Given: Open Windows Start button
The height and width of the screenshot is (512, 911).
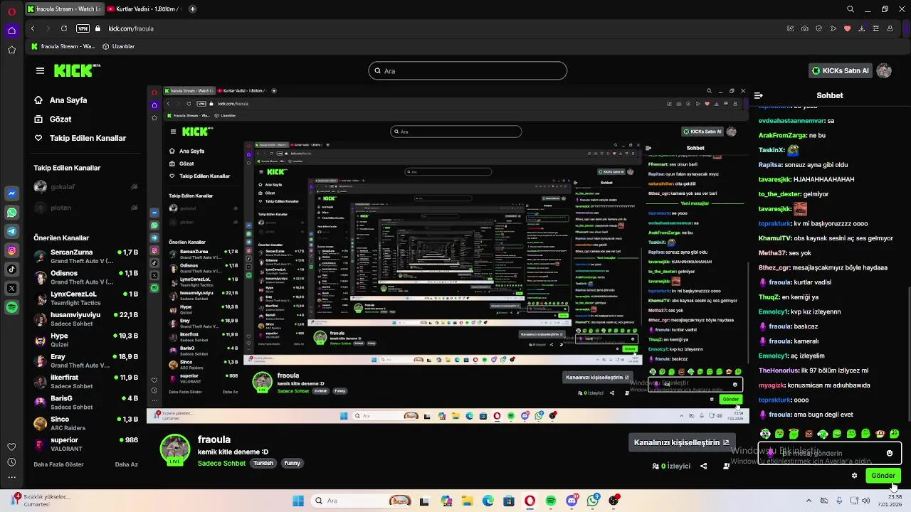Looking at the screenshot, I should 298,501.
